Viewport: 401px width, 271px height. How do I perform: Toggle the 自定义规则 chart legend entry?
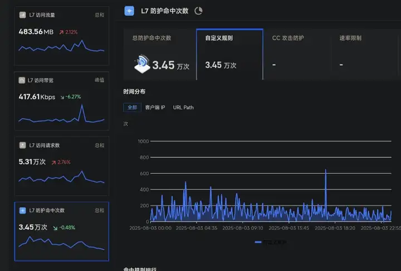[271, 242]
